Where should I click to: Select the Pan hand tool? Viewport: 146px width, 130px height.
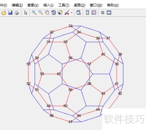pyautogui.click(x=47, y=13)
